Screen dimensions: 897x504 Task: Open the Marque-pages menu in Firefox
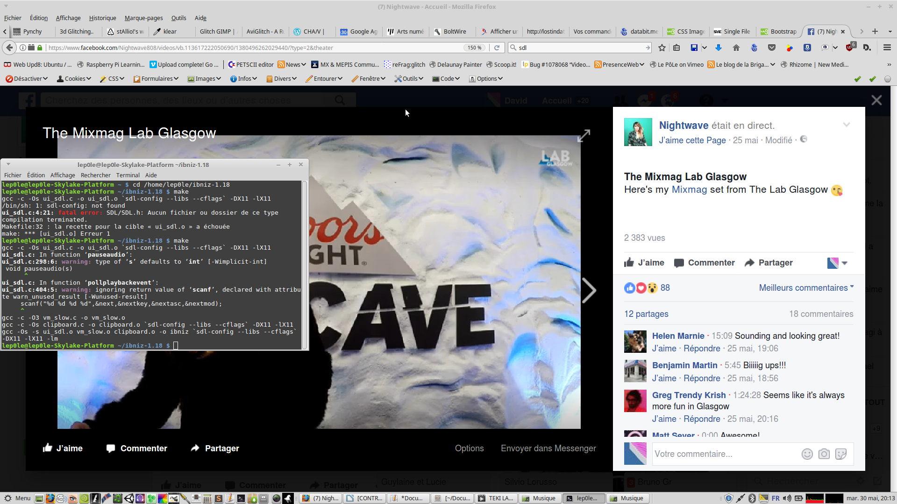pyautogui.click(x=143, y=18)
